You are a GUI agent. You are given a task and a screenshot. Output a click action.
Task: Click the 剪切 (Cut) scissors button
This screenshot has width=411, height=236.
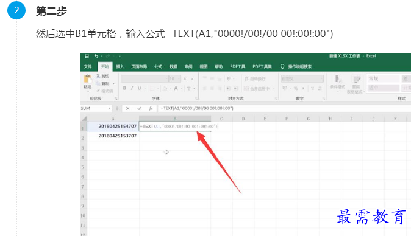[102, 76]
